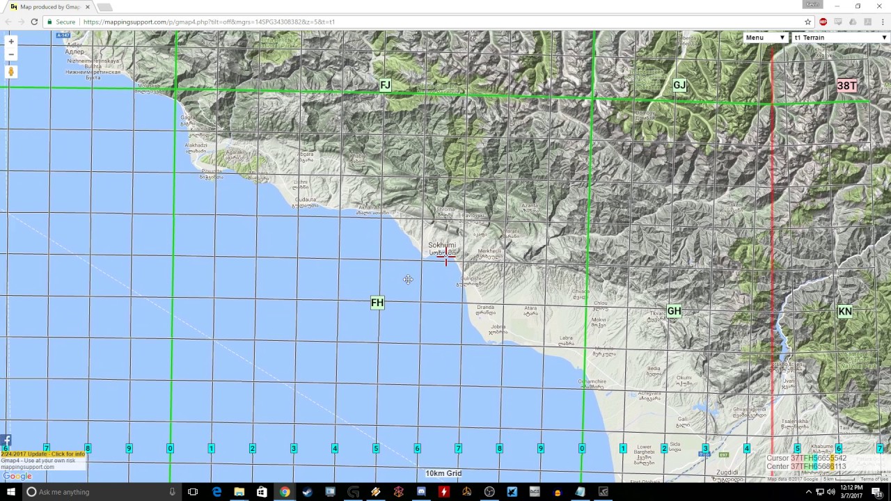Screen dimensions: 891x501
Task: Click the KN grid square label
Action: click(x=844, y=311)
